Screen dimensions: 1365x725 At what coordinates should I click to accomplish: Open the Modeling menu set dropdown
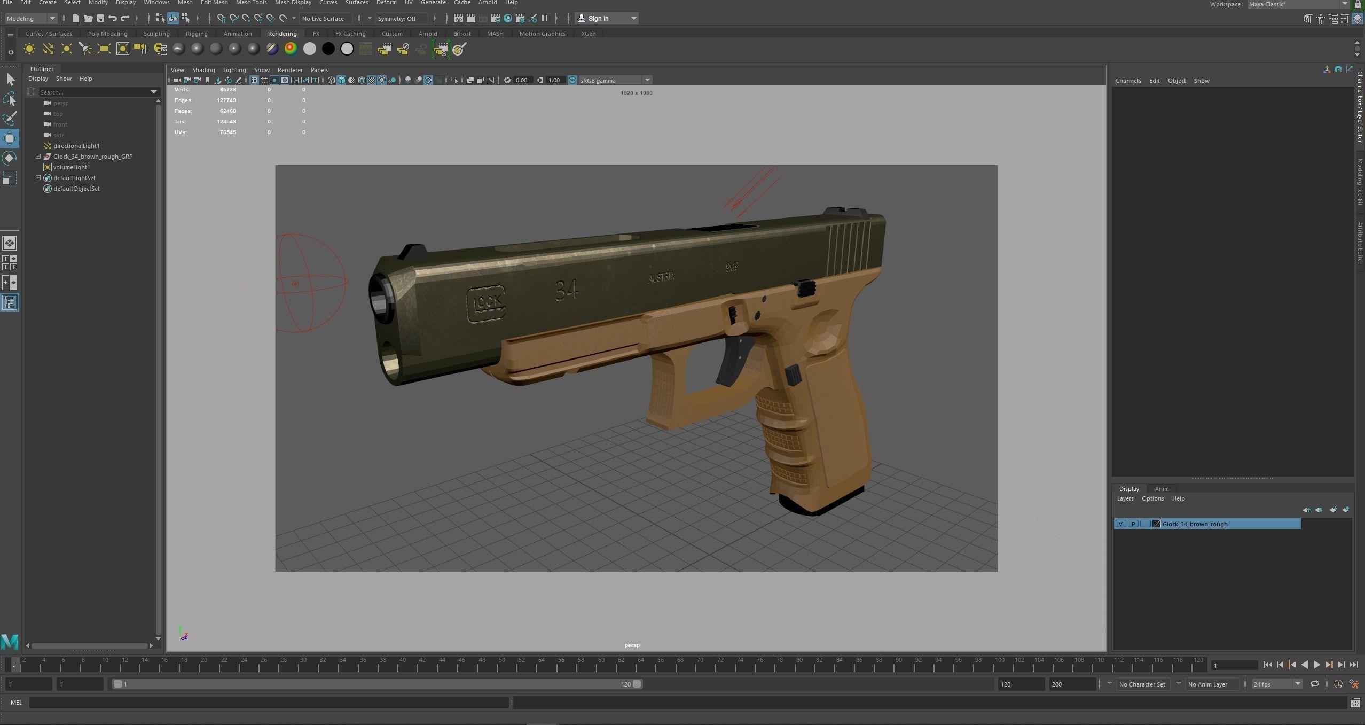[31, 19]
